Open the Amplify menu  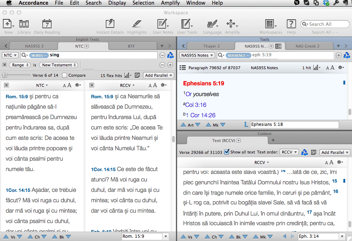(170, 3)
